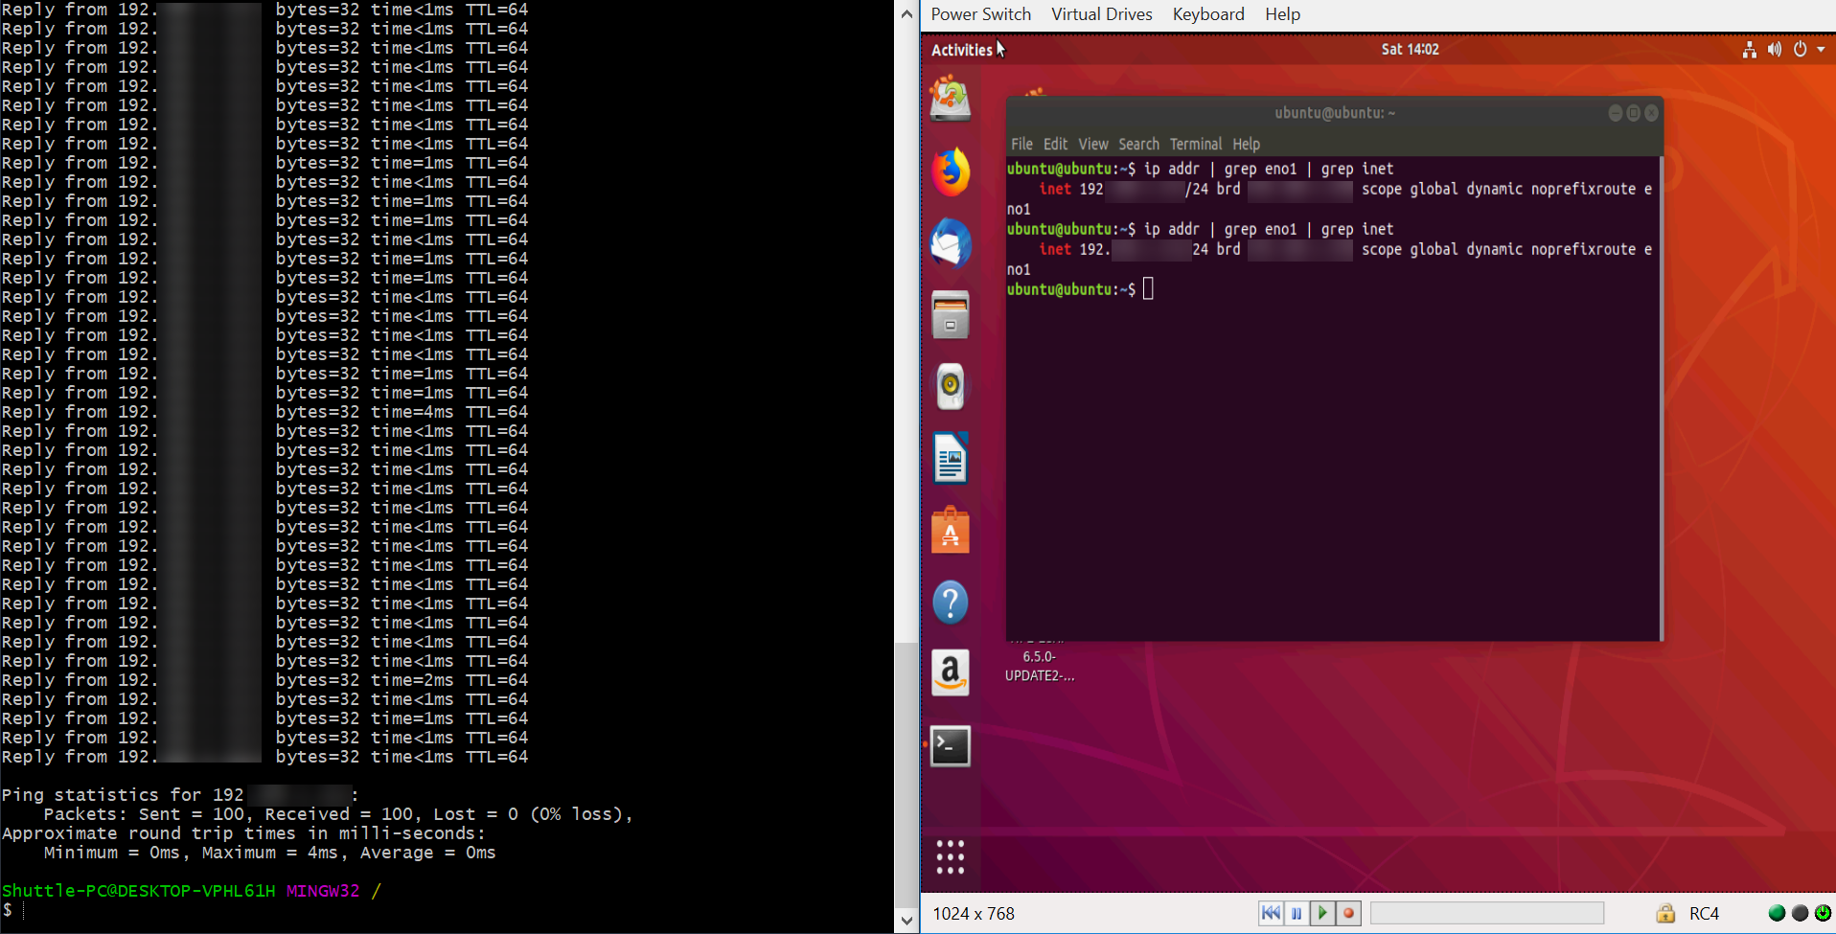
Task: Click the terminal's vertical scrollbar
Action: coord(1660,399)
